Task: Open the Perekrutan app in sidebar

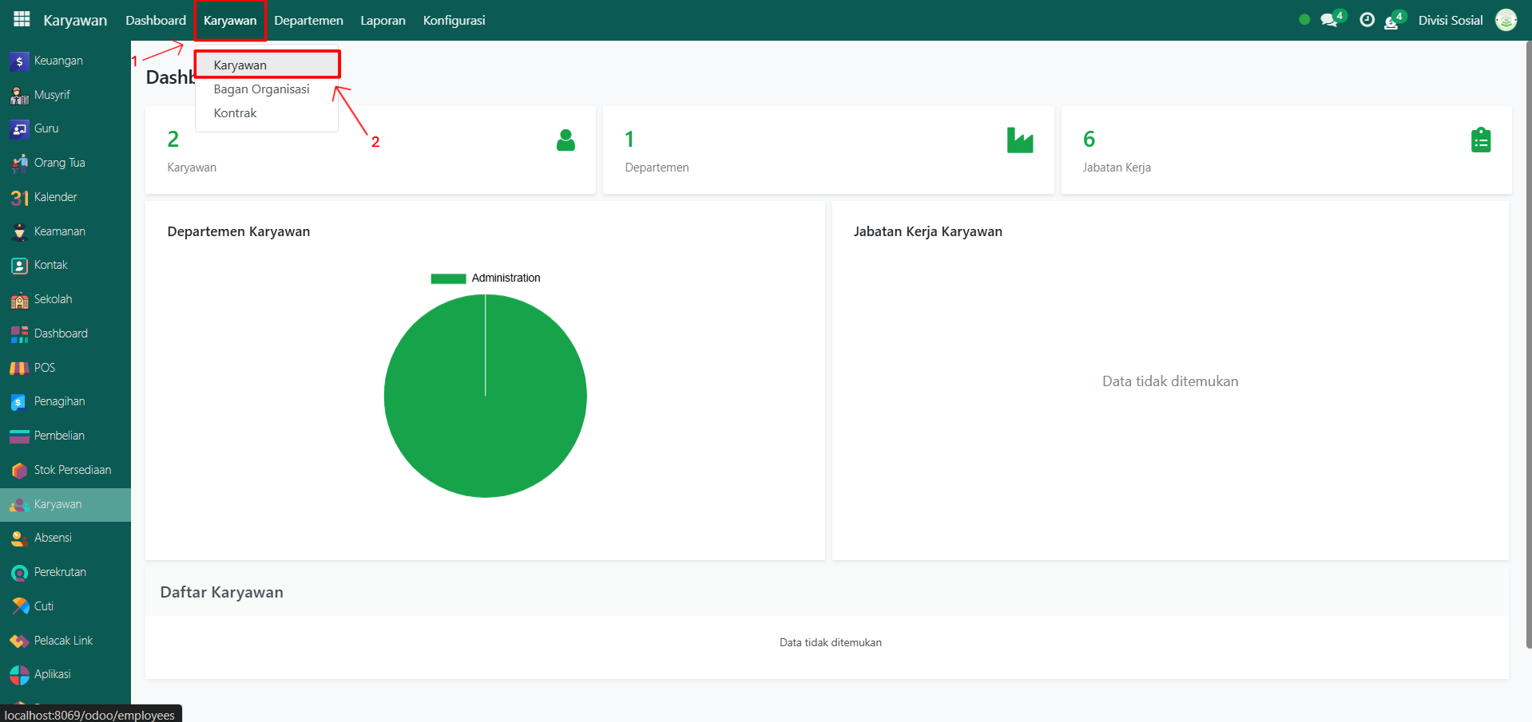Action: 60,572
